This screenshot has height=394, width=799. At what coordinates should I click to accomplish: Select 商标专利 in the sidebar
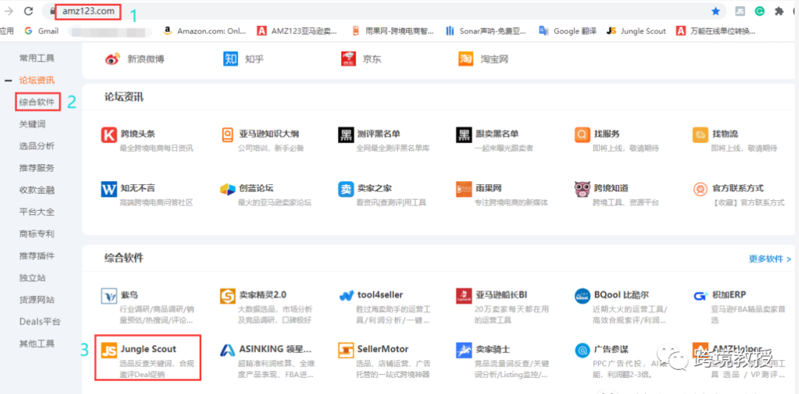point(37,234)
